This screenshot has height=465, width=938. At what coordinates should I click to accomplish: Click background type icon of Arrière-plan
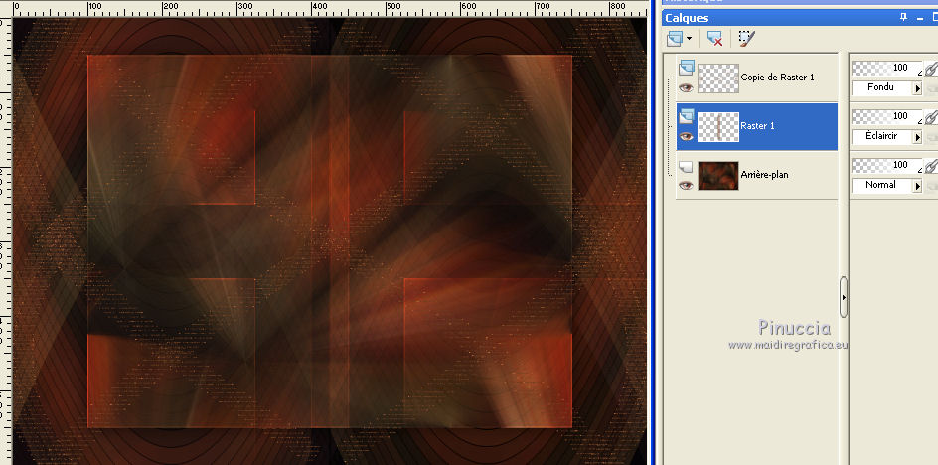point(687,166)
